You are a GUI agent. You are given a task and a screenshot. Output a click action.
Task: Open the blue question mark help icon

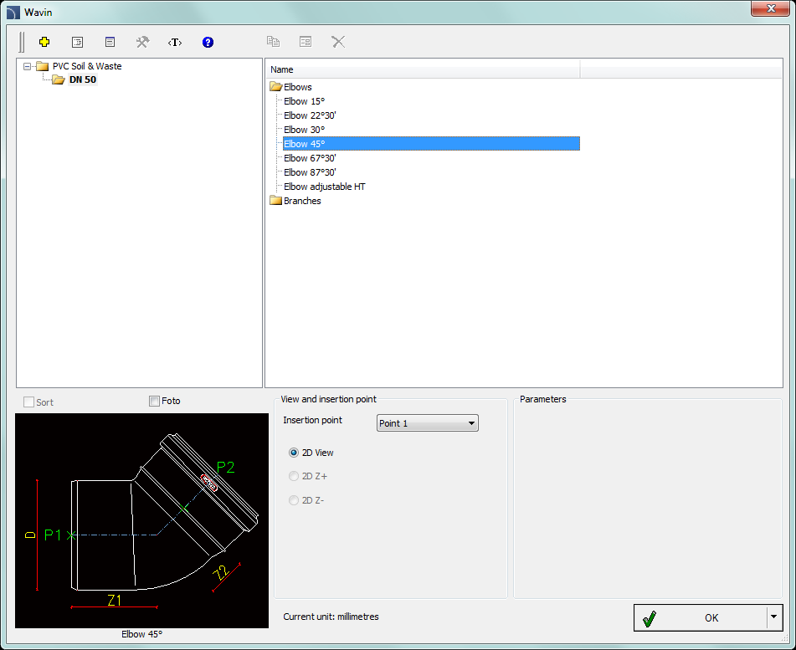(x=208, y=42)
